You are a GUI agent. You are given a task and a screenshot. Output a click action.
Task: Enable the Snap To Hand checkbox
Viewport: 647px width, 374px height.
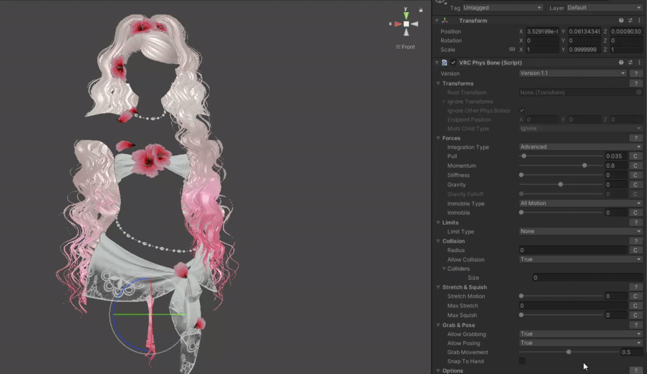coord(522,361)
